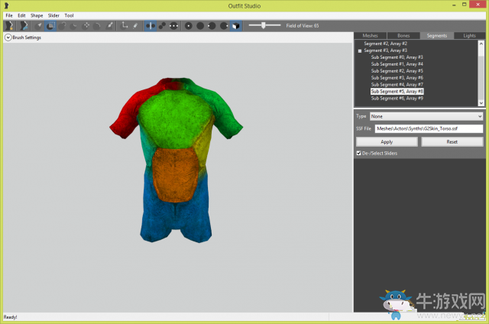This screenshot has width=489, height=324.
Task: Select the pencil color tool
Action: pos(135,26)
